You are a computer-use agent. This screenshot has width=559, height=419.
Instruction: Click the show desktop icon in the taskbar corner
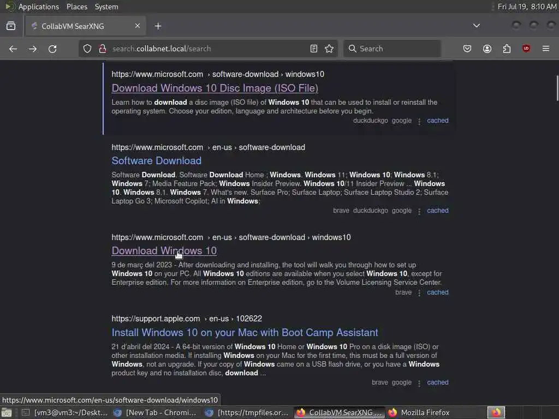tap(7, 413)
